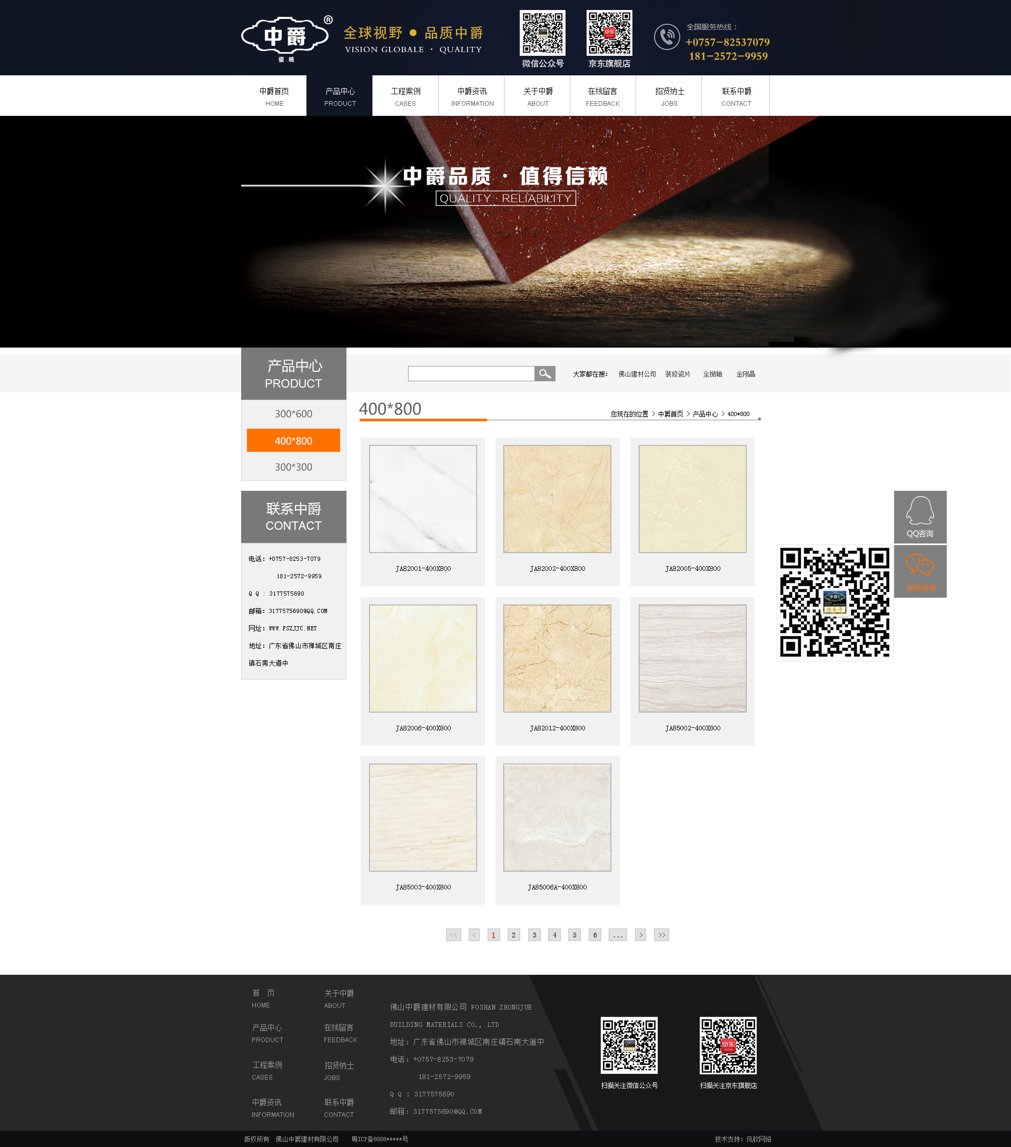Click the phone hotline icon in header
Viewport: 1011px width, 1147px height.
(667, 37)
